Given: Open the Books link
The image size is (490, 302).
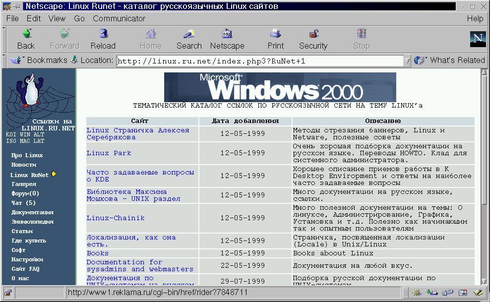Looking at the screenshot, I should point(98,253).
